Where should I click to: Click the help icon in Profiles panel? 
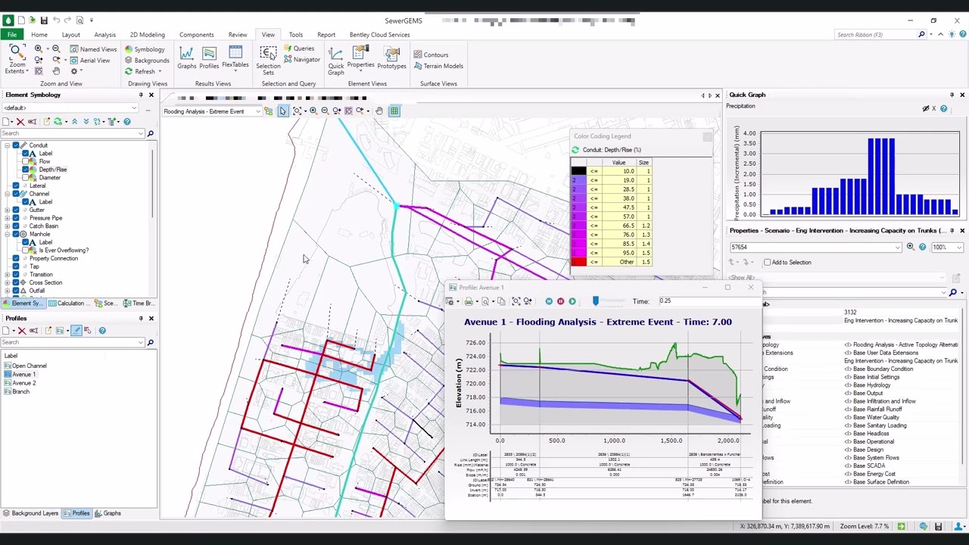click(x=102, y=331)
